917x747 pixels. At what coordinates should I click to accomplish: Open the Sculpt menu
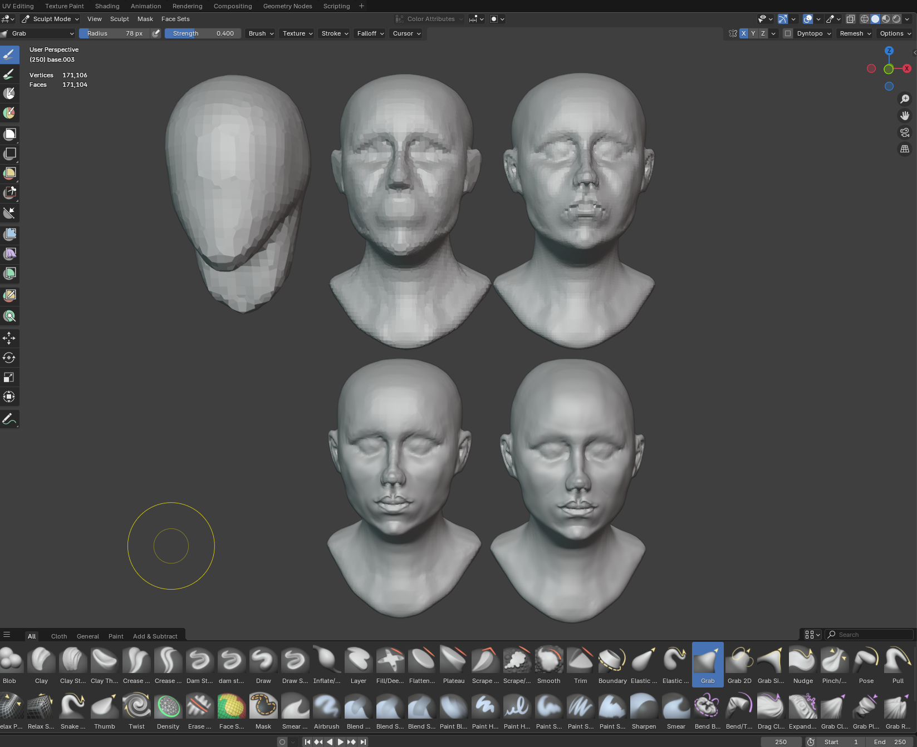pos(119,19)
